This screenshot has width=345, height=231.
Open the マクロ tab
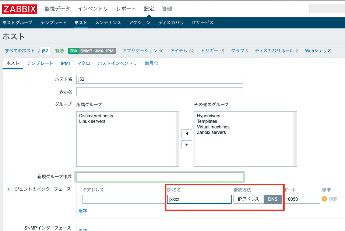(x=84, y=63)
